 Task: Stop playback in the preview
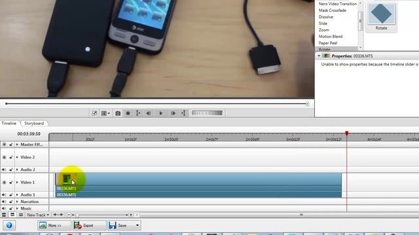click(128, 113)
